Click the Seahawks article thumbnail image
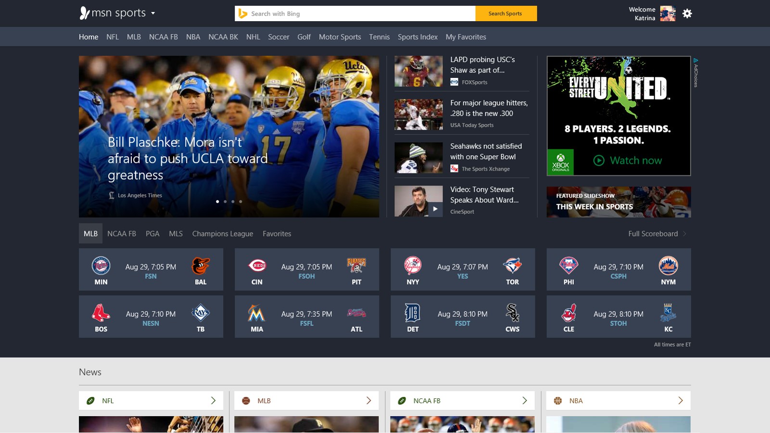Viewport: 770px width, 433px height. [x=418, y=158]
